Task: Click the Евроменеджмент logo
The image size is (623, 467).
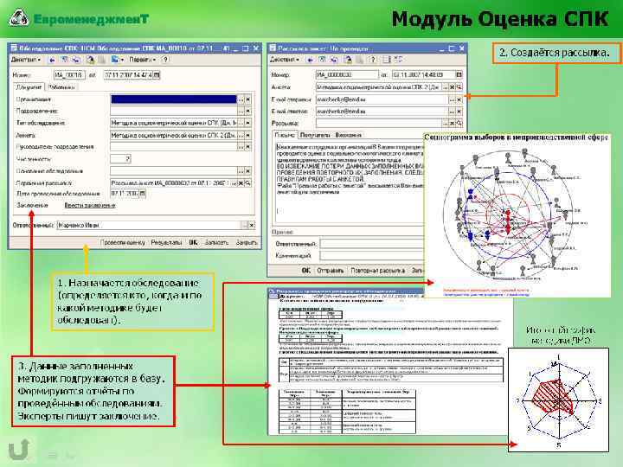Action: pos(80,19)
